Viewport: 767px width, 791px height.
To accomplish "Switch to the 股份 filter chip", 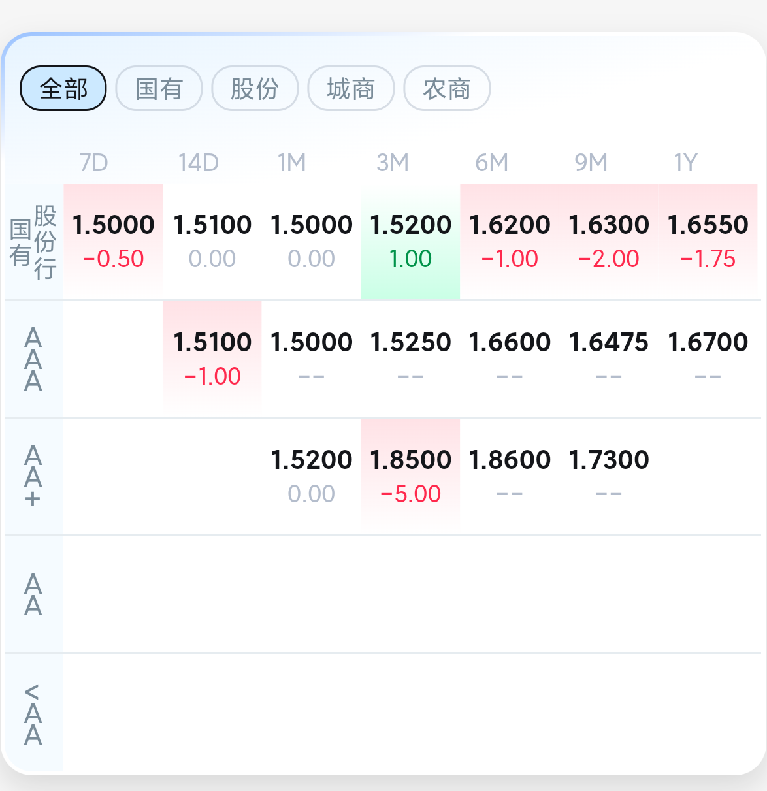I will (255, 88).
